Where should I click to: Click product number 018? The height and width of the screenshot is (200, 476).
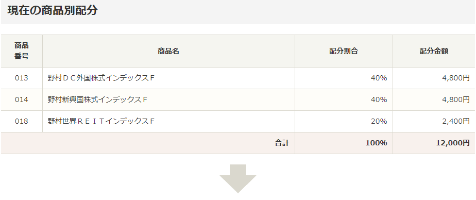tap(22, 122)
